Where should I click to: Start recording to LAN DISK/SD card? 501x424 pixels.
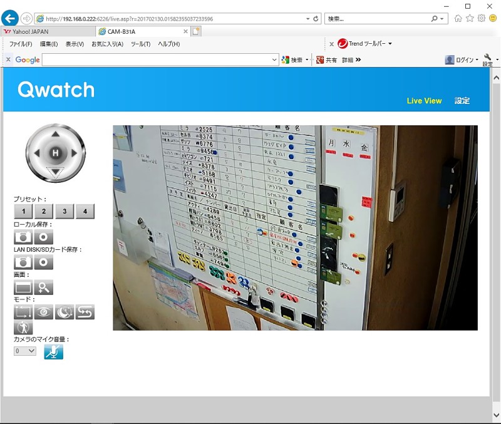(x=44, y=262)
